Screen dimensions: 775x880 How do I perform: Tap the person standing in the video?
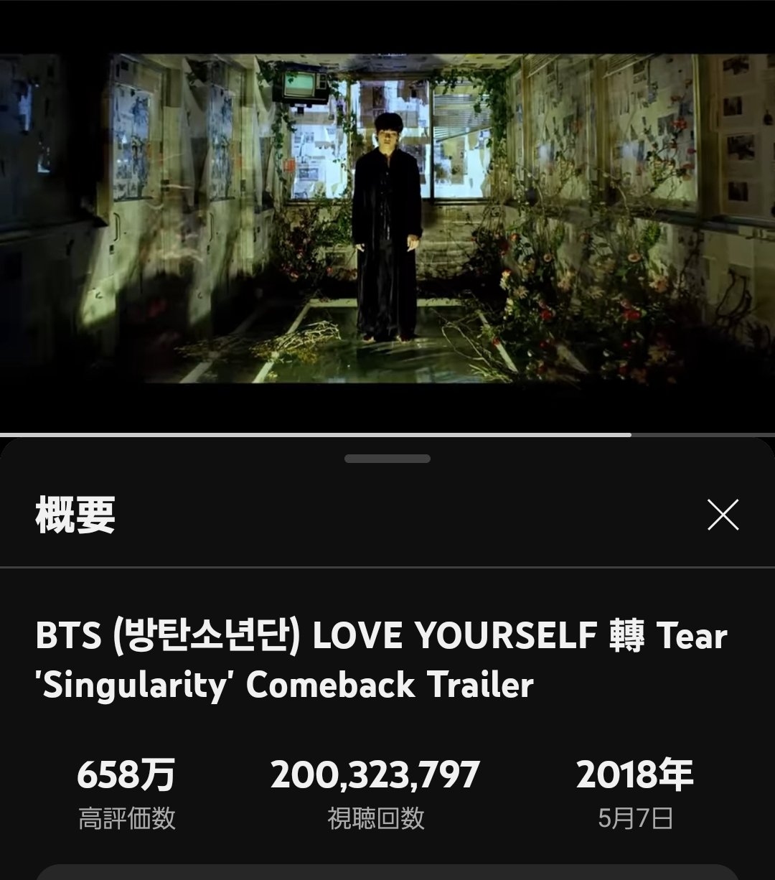pyautogui.click(x=387, y=227)
